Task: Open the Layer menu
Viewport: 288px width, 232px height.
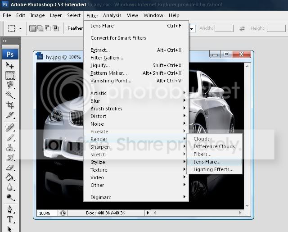Action: (x=56, y=15)
